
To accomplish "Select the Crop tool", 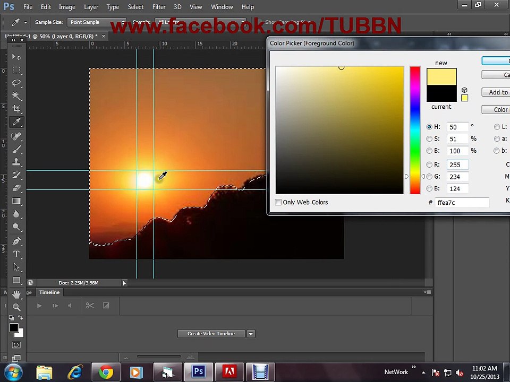I will tap(16, 108).
